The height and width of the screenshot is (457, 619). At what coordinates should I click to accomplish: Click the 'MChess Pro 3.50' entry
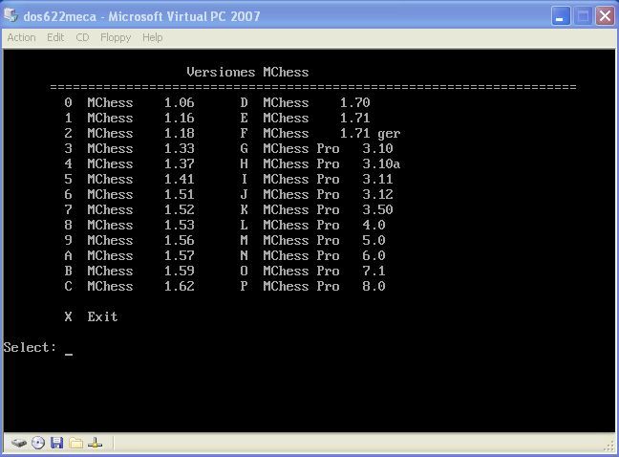tap(316, 209)
